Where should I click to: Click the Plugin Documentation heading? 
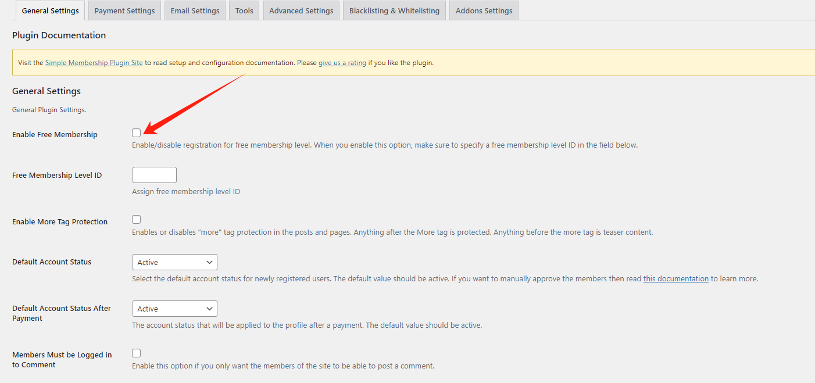pyautogui.click(x=59, y=35)
